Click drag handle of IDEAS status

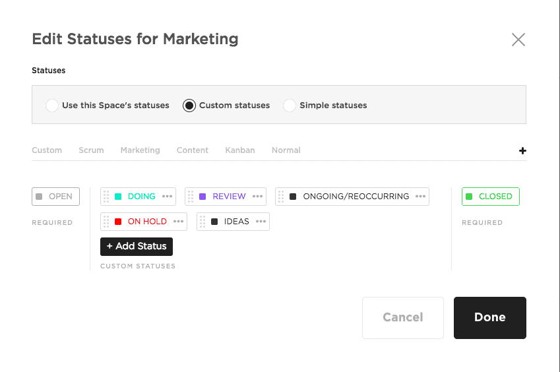tap(202, 222)
